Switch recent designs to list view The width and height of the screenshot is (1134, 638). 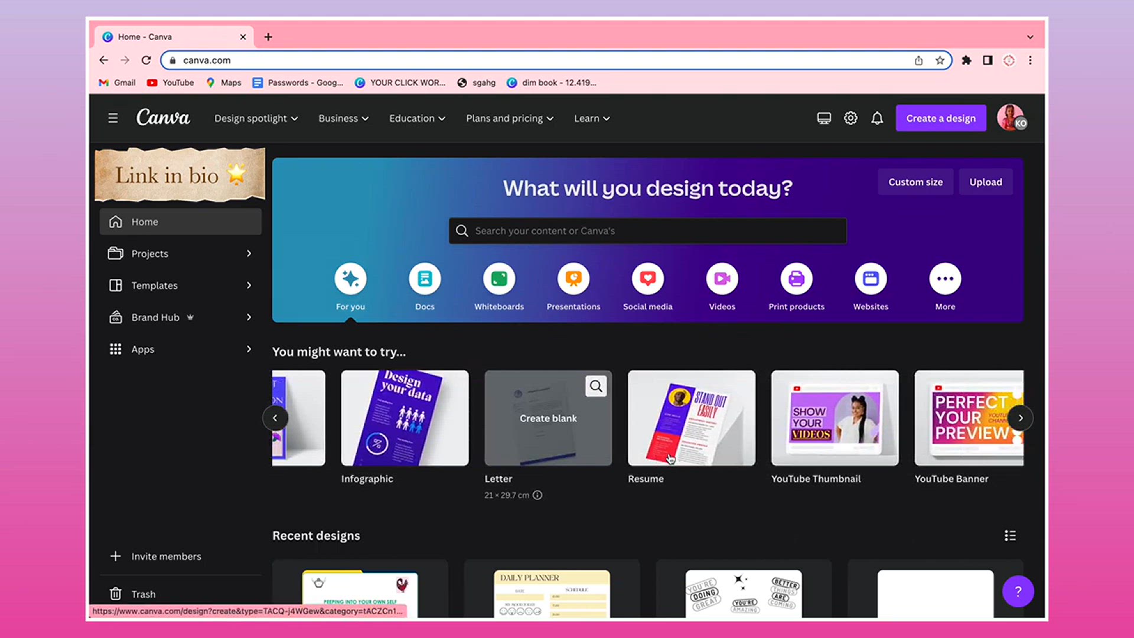1010,536
